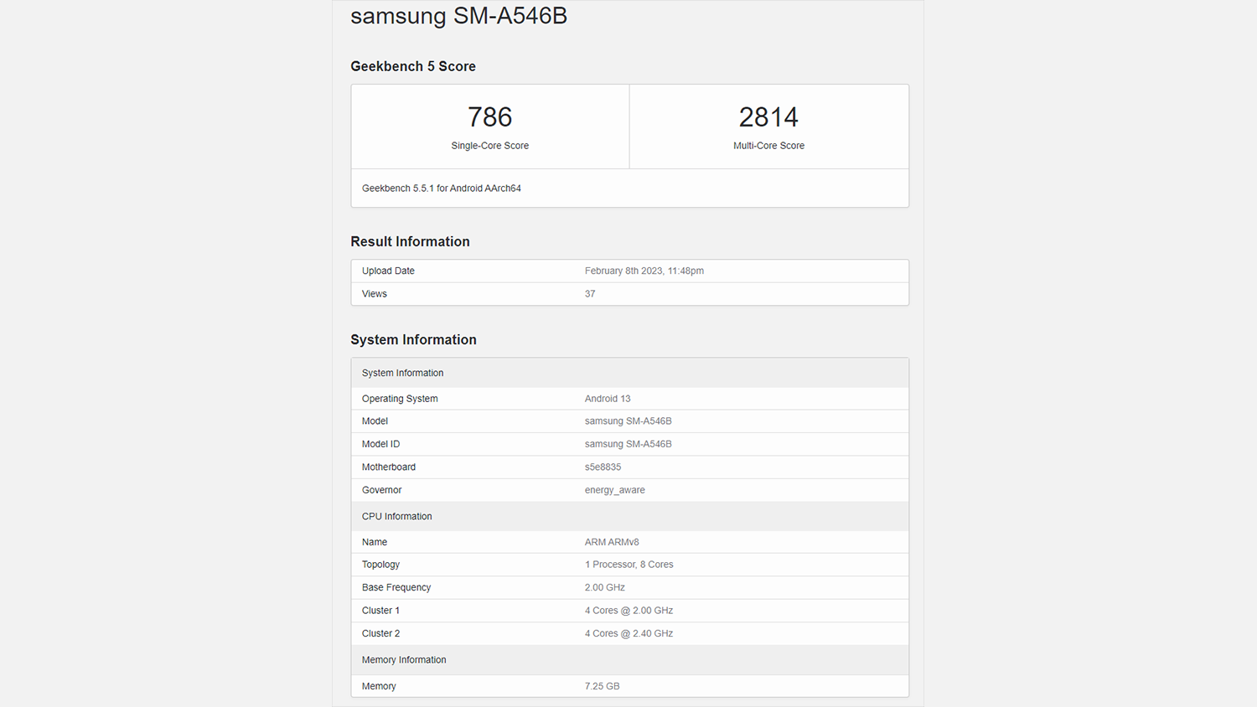Click the Topology value 1 Processor, 8 Cores
Screen dimensions: 1257x707
628,565
